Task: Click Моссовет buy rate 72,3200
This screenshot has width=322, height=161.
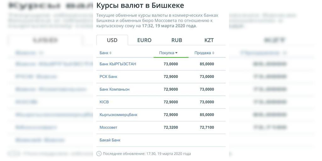Action: 171,128
